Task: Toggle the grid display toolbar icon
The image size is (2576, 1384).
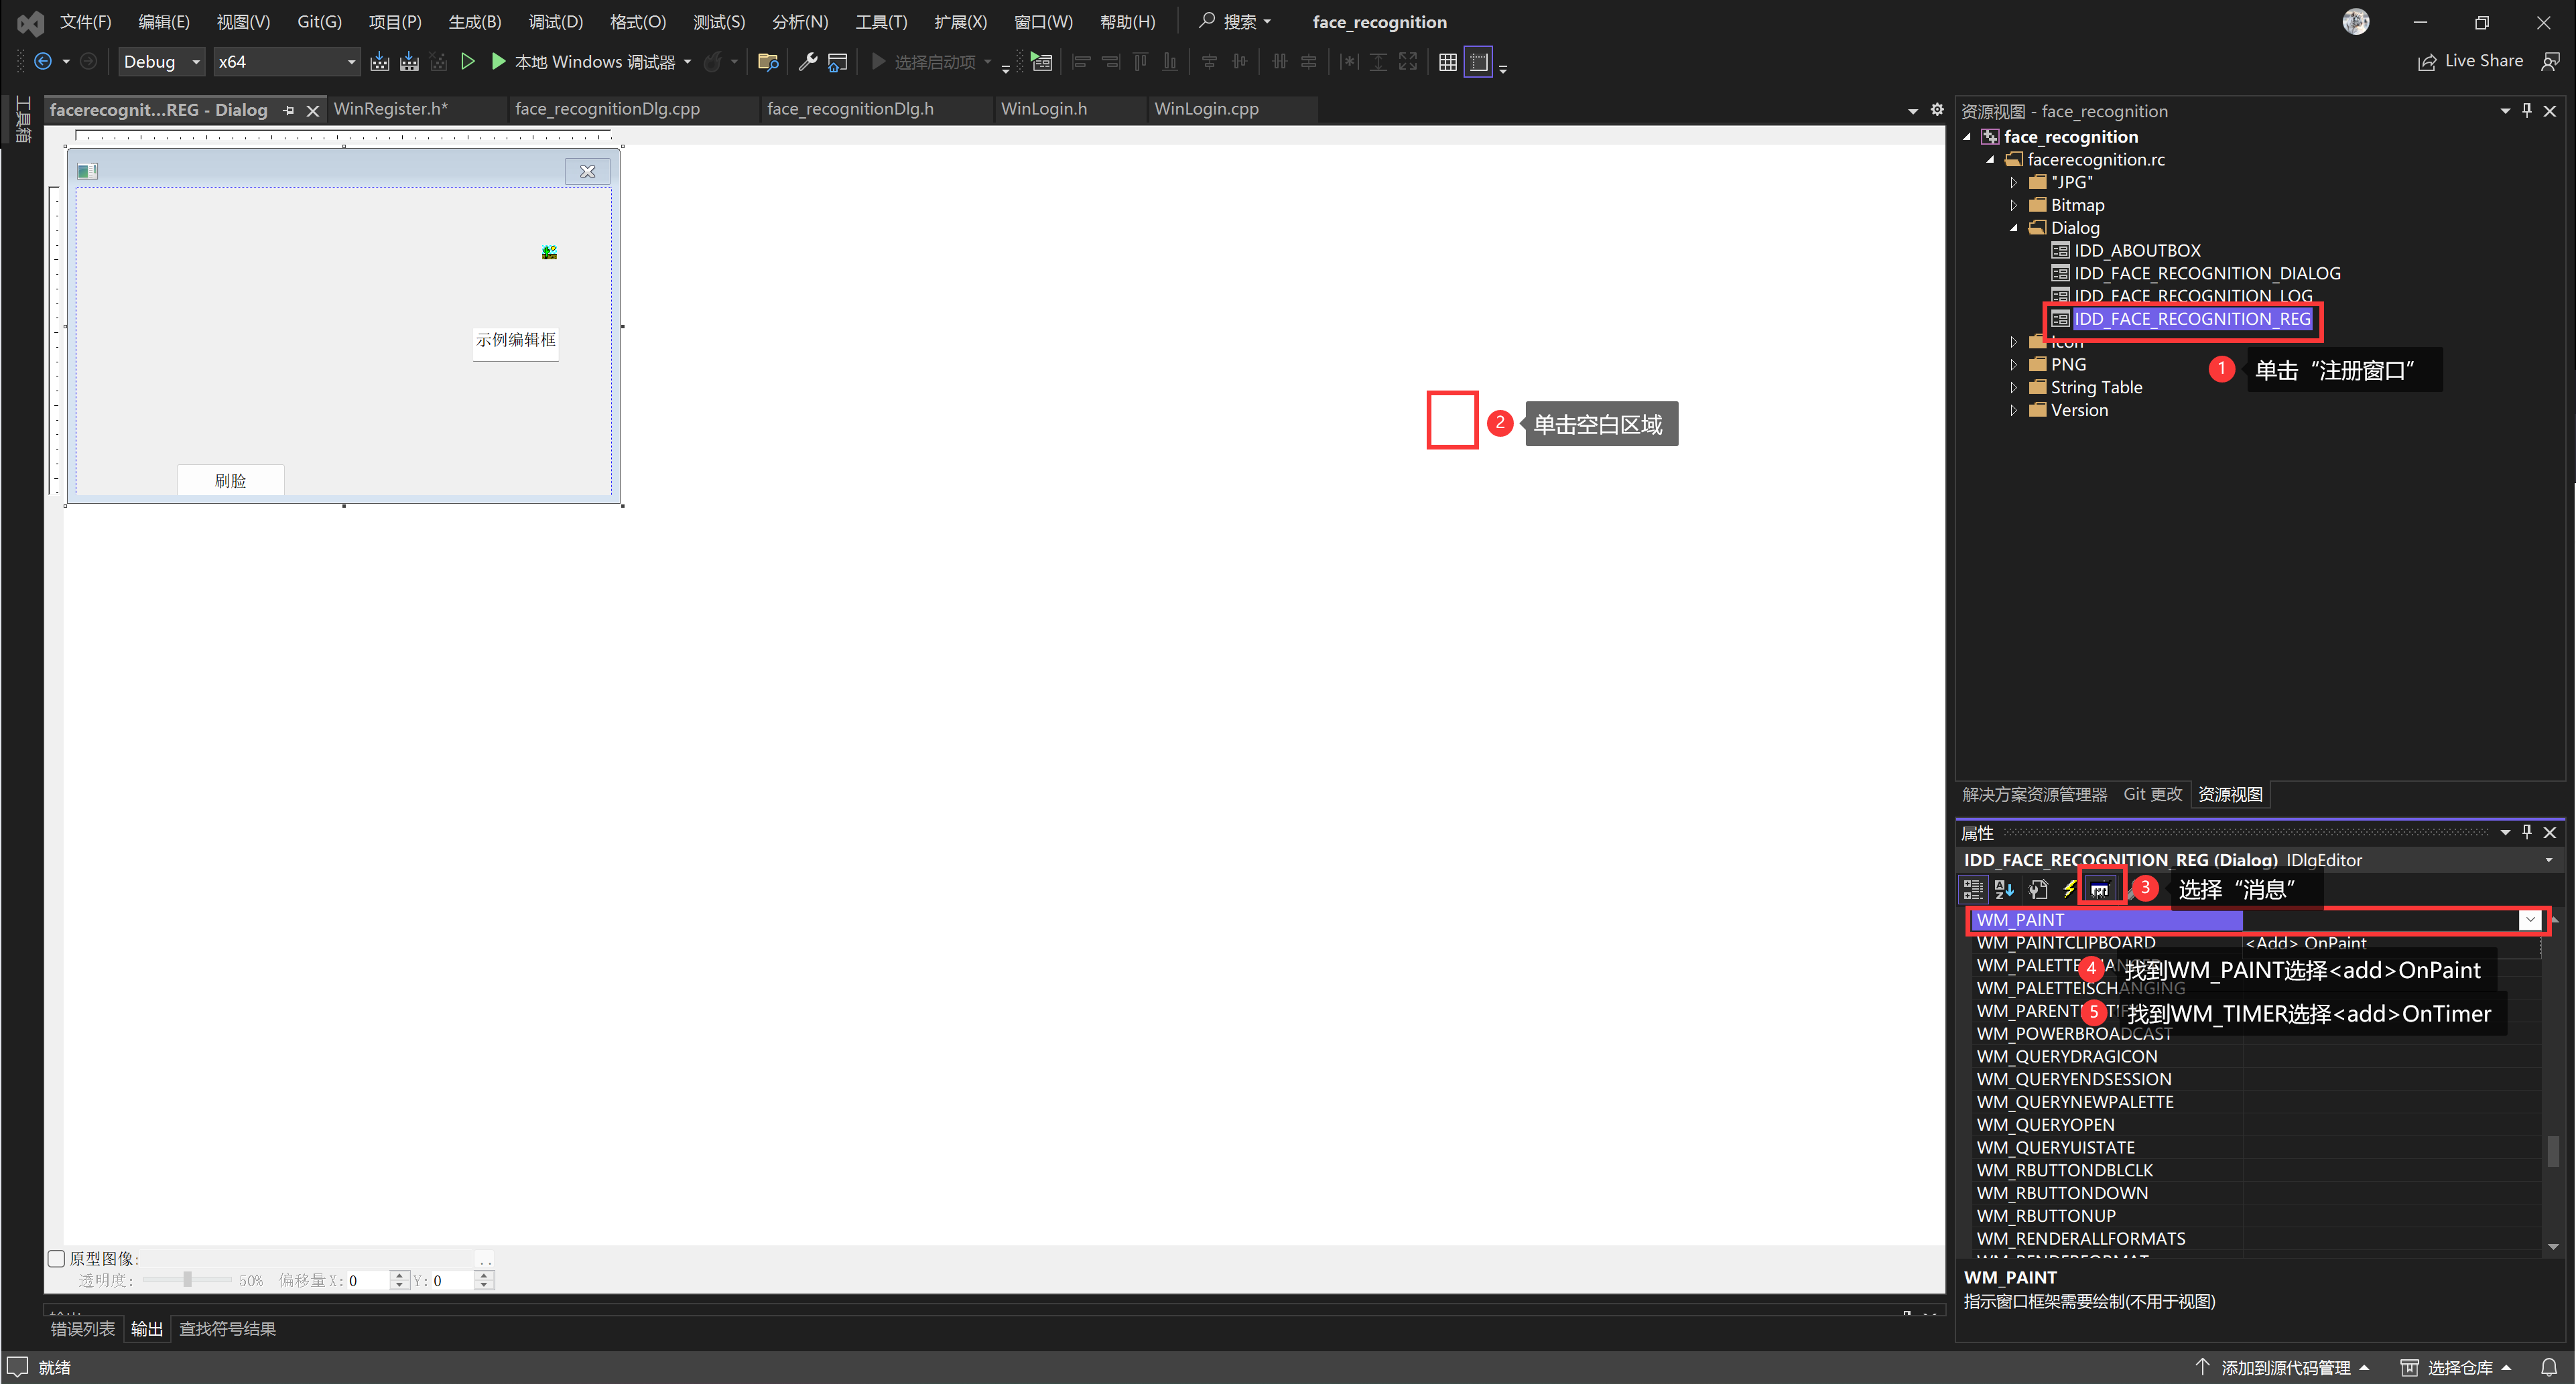Action: coord(1447,62)
